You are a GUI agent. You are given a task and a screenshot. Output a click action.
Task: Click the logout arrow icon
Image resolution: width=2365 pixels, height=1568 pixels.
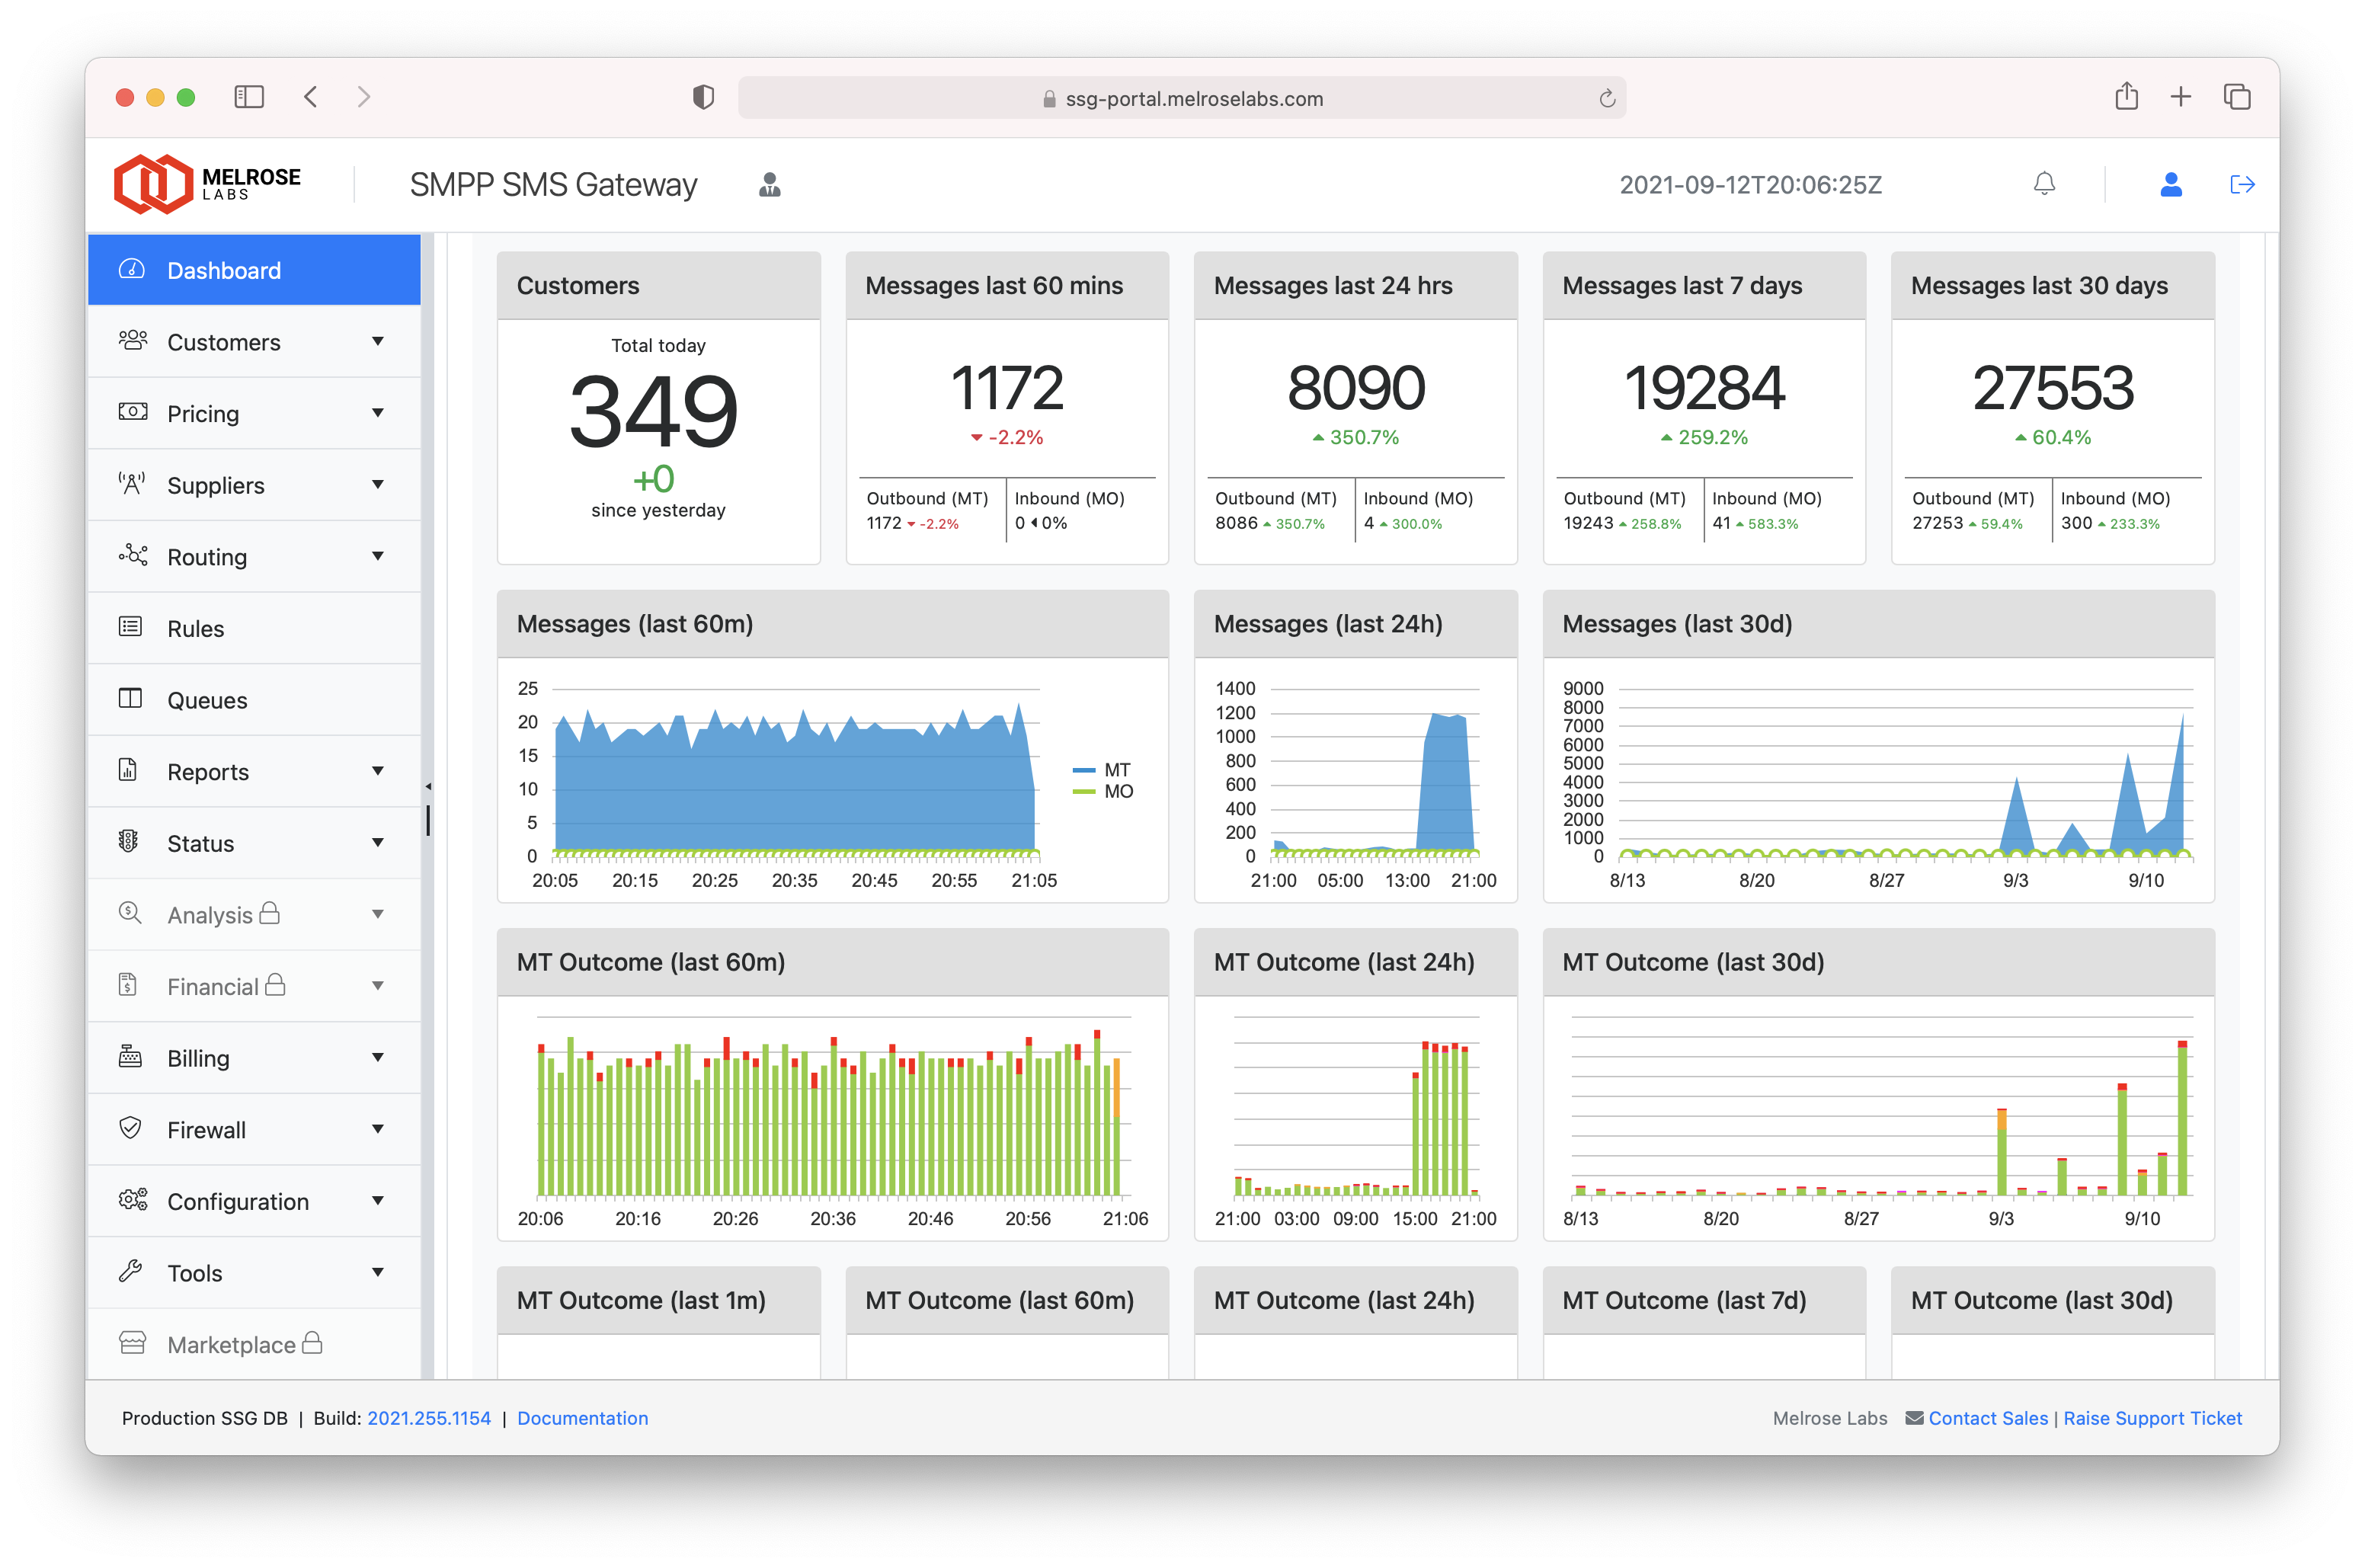pos(2242,184)
